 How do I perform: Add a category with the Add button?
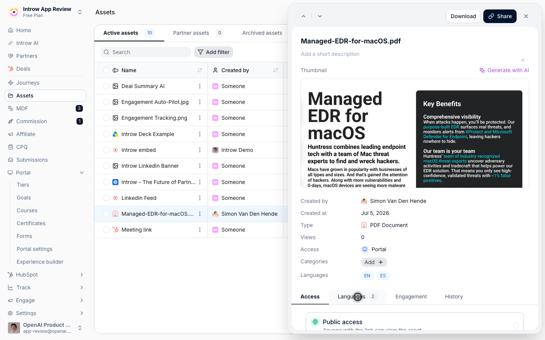click(374, 262)
